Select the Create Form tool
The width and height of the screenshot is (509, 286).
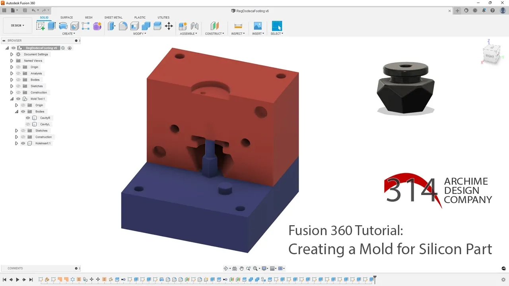point(97,26)
